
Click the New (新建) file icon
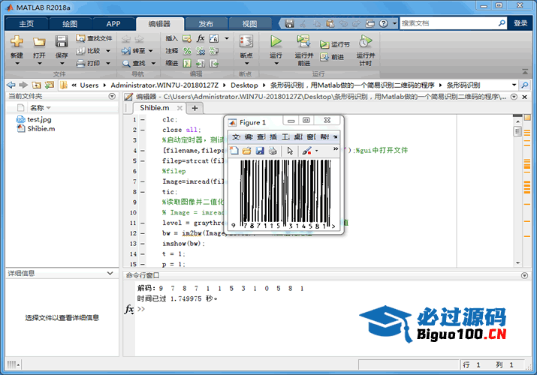[17, 42]
